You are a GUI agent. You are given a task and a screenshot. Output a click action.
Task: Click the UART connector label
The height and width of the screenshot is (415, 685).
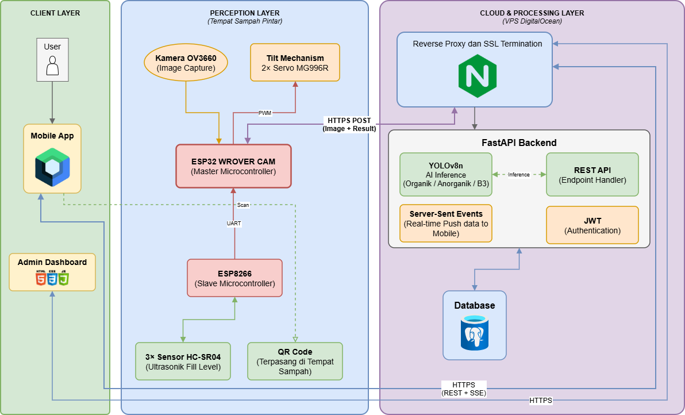pyautogui.click(x=234, y=223)
